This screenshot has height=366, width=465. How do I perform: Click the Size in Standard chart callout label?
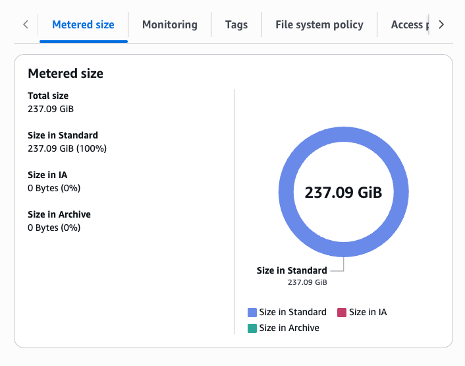coord(292,270)
